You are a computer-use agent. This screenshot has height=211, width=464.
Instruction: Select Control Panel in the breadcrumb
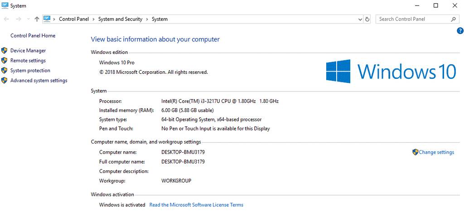pyautogui.click(x=74, y=19)
